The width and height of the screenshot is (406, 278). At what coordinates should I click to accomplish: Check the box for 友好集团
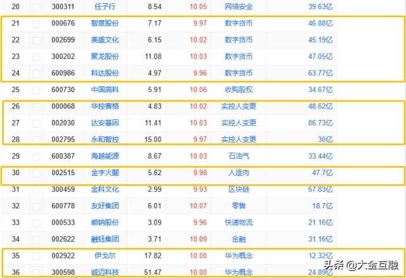36,206
